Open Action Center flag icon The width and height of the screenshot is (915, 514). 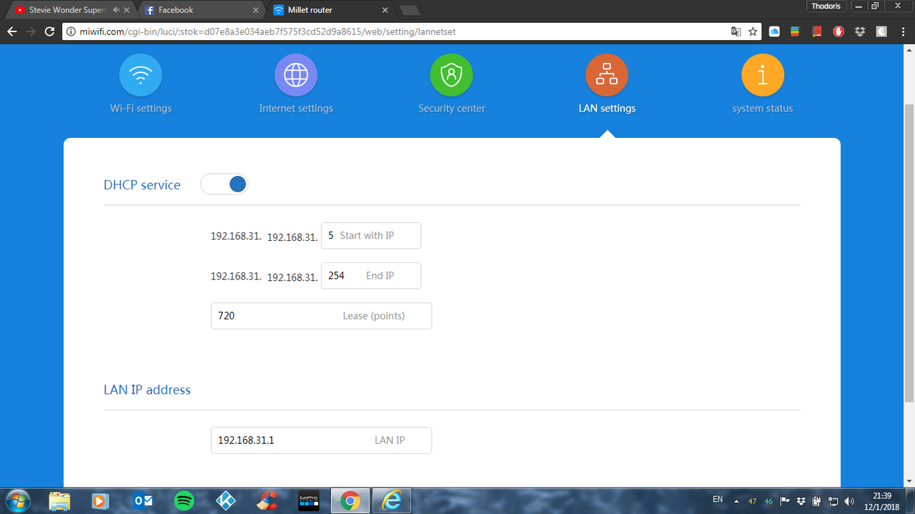tap(785, 501)
